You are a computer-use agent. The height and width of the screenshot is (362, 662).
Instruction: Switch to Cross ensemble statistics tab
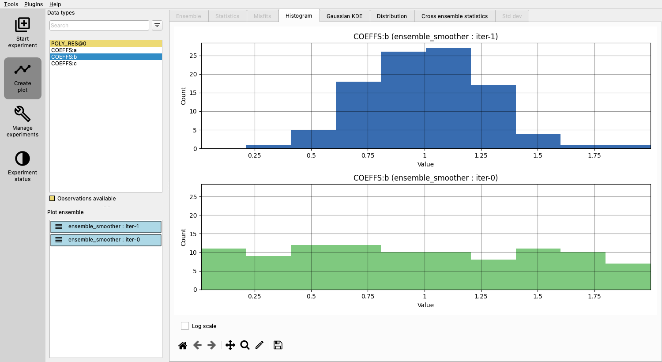[455, 16]
